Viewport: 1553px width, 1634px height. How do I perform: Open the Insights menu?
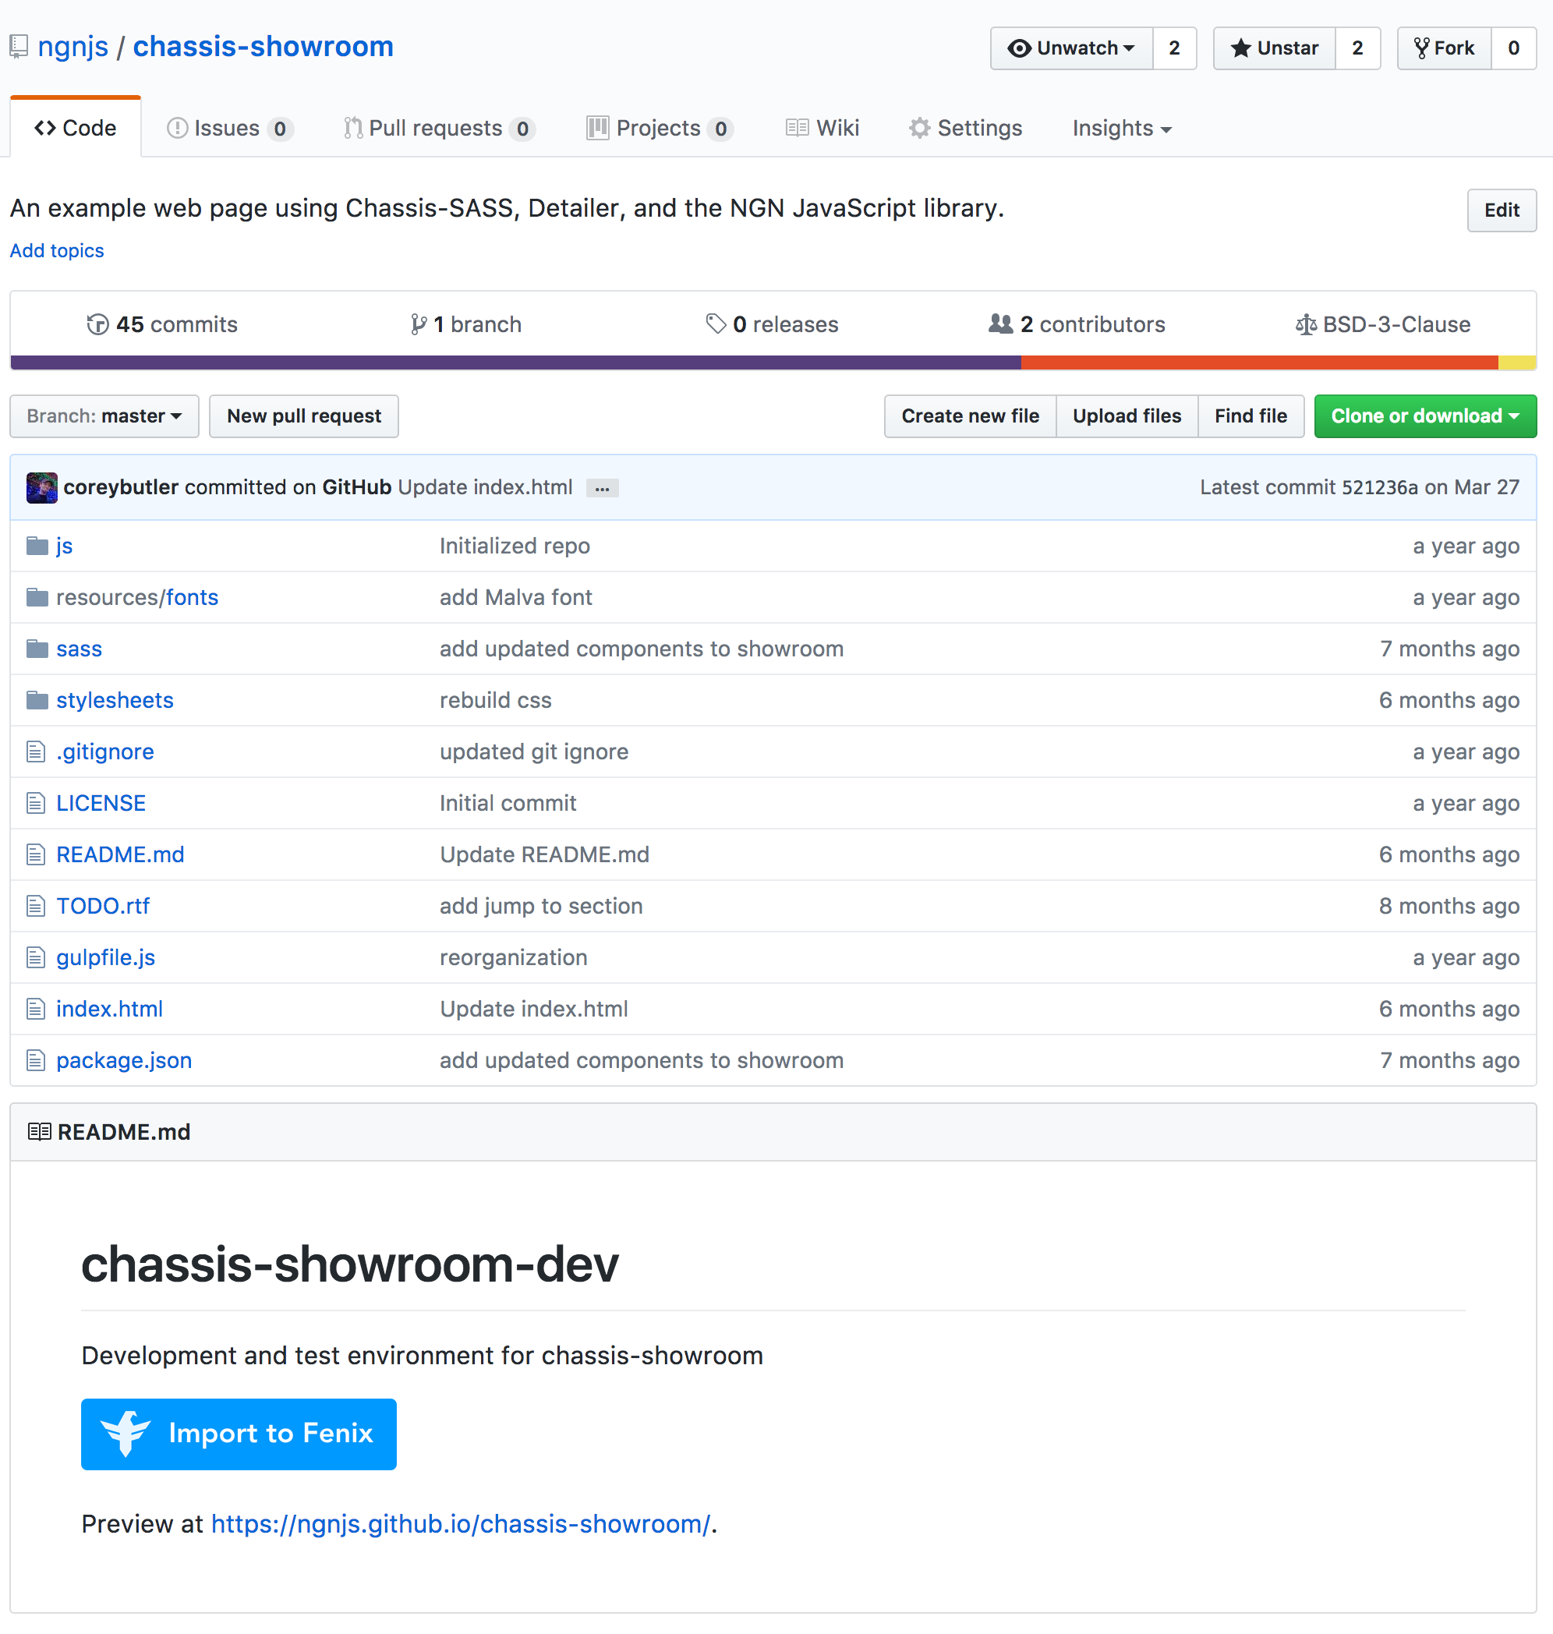[x=1121, y=128]
